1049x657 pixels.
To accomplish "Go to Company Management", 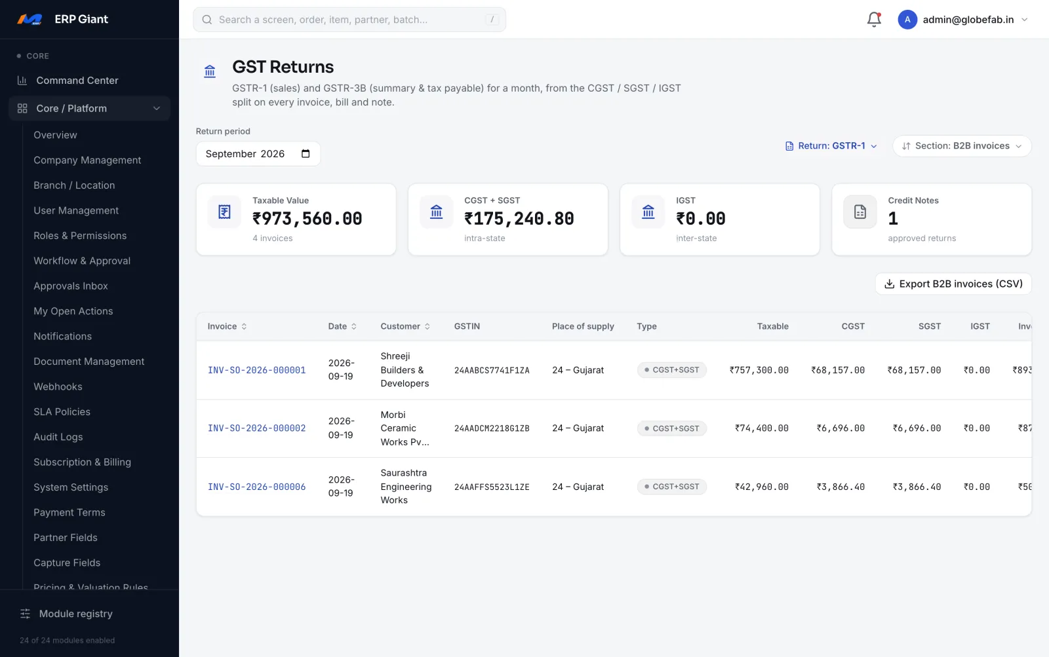I will pos(87,160).
